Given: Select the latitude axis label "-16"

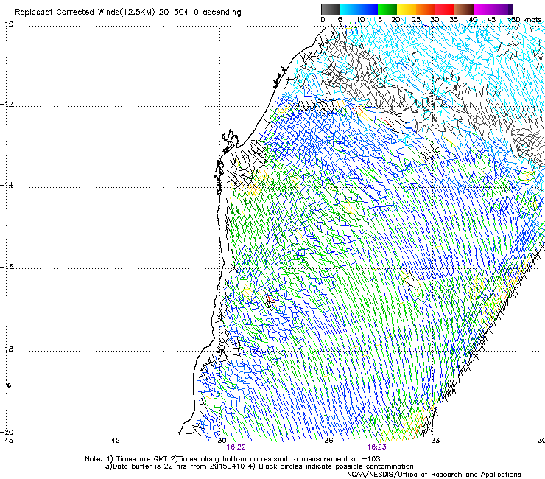Looking at the screenshot, I should (x=7, y=267).
